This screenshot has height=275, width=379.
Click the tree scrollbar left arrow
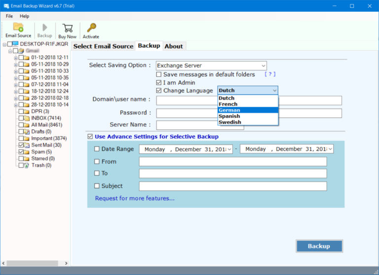[x=3, y=263]
